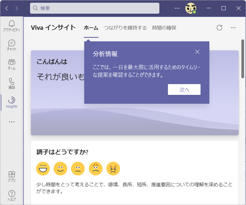This screenshot has height=205, width=246.
Task: Select the sad face mood emoji
Action: click(x=96, y=169)
